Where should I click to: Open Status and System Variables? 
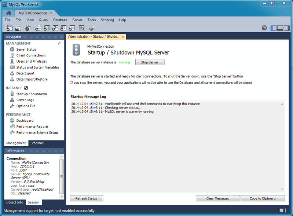tap(37, 67)
